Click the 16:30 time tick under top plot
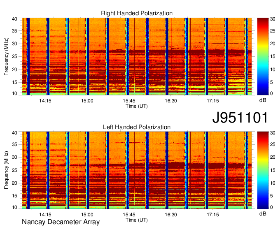 [171, 101]
